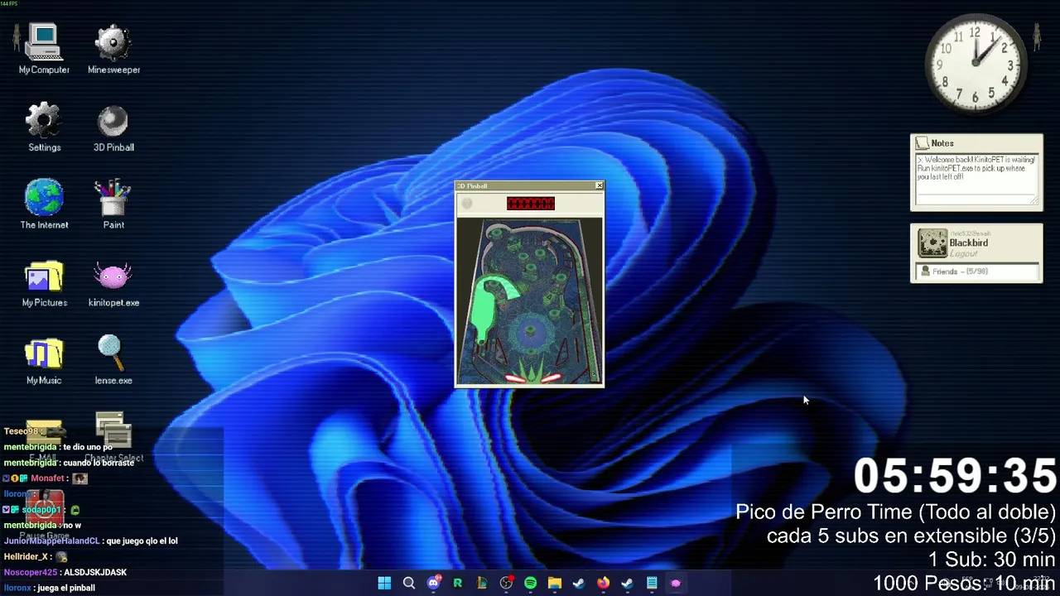Expand the Friends (5/98) list
Screen dimensions: 1060x596
pos(976,272)
